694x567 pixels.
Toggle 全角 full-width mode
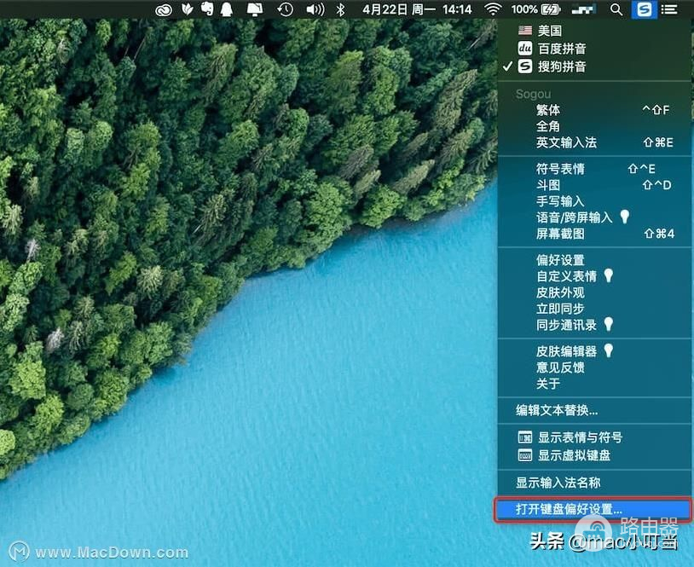548,126
